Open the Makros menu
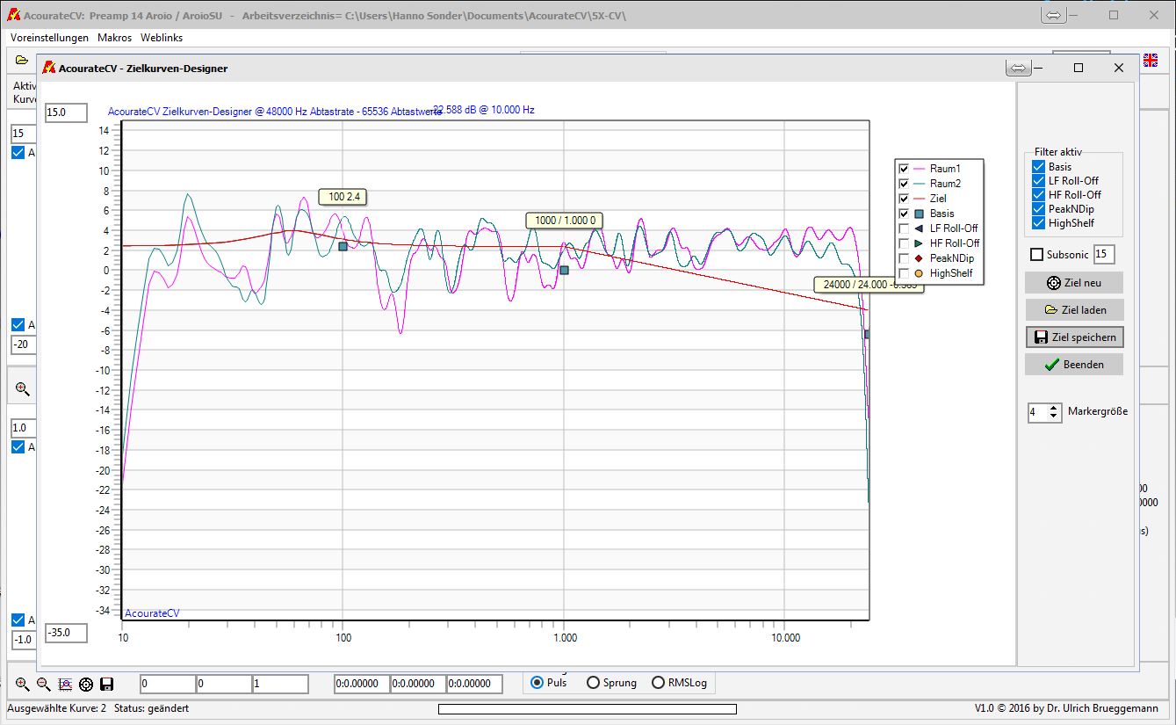Viewport: 1176px width, 725px height. tap(114, 38)
